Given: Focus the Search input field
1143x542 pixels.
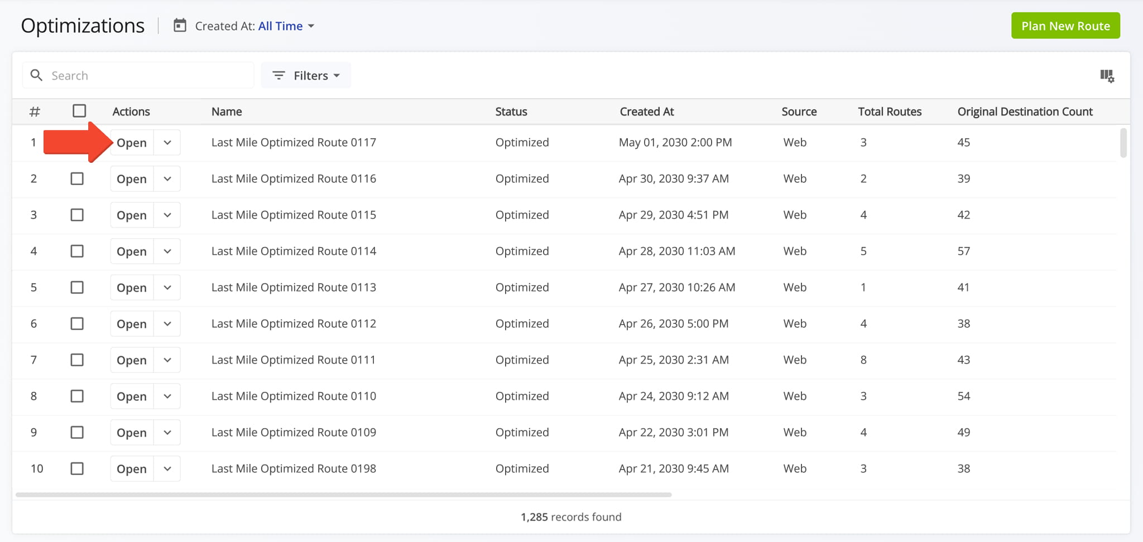Looking at the screenshot, I should coord(138,75).
